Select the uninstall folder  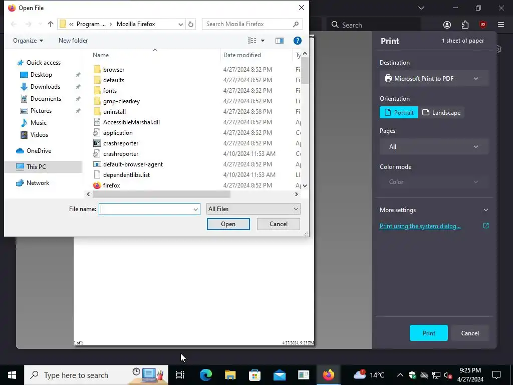[x=114, y=112]
